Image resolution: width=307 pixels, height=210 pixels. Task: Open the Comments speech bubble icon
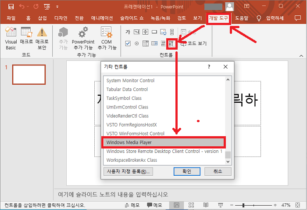pyautogui.click(x=298, y=18)
